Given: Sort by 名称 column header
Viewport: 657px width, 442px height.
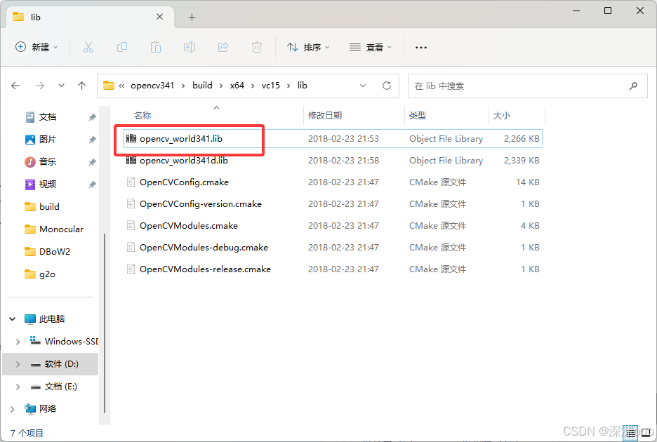Looking at the screenshot, I should pos(208,115).
